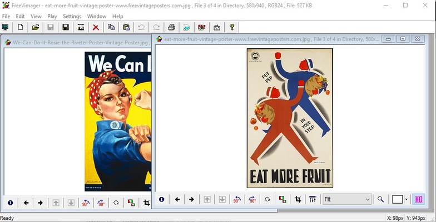Click the red PDF icon

pyautogui.click(x=201, y=27)
